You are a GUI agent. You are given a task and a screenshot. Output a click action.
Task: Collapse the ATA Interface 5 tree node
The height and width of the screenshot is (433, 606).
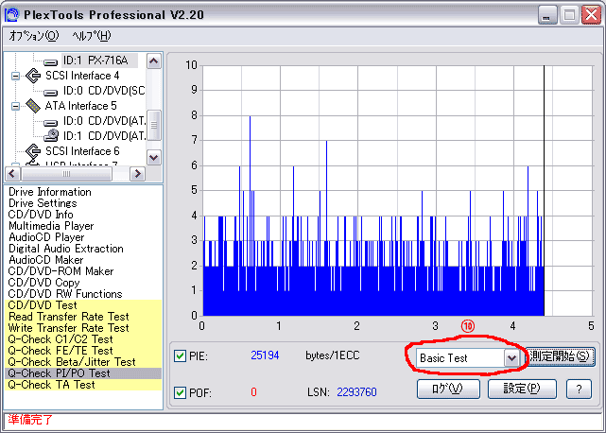point(15,106)
